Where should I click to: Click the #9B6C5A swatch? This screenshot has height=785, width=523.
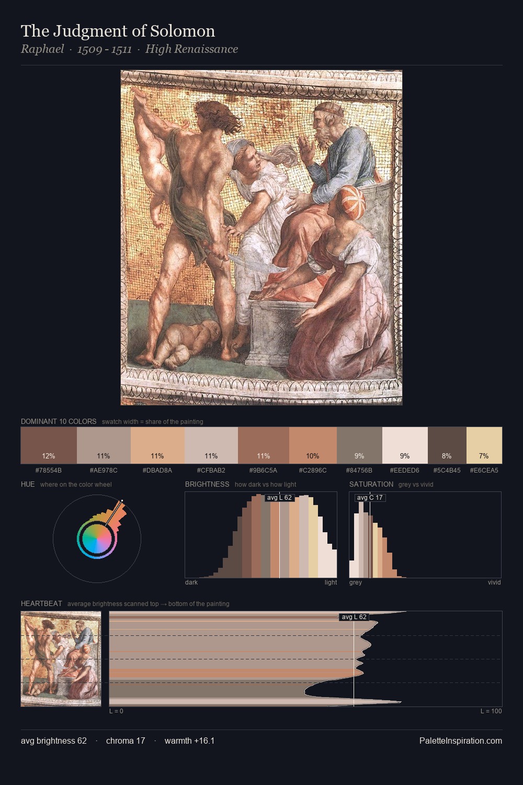tap(264, 445)
